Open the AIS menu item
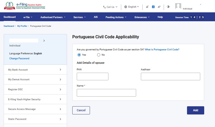Screen dimensions: 215x127 (x=96, y=17)
